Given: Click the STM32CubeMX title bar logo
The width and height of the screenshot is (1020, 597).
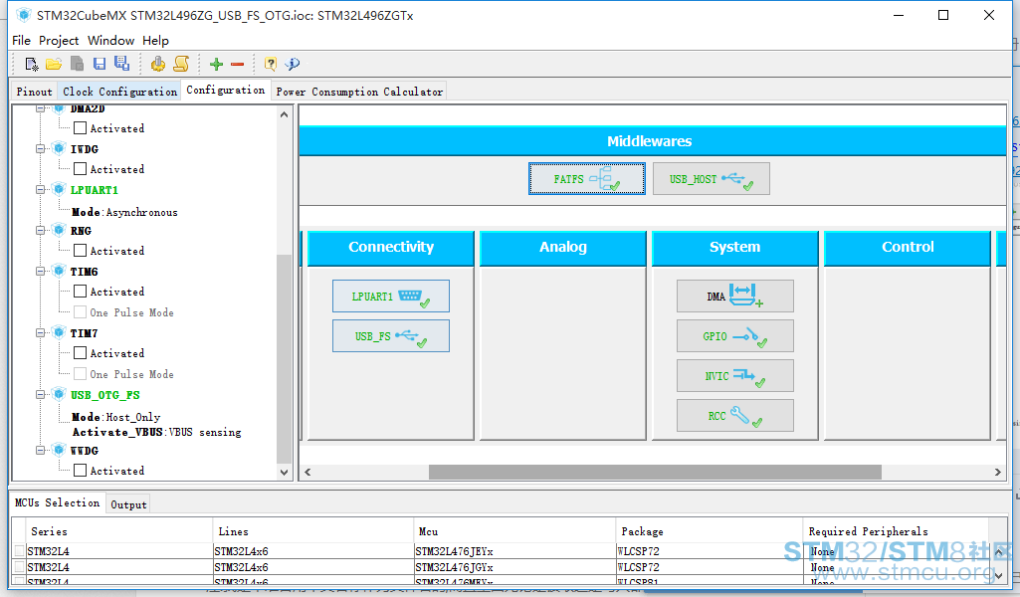Looking at the screenshot, I should click(24, 15).
